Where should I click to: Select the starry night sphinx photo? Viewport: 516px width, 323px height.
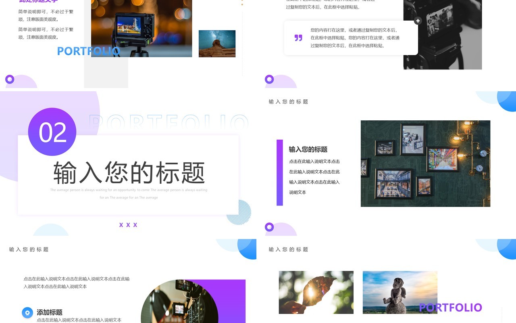click(x=217, y=44)
